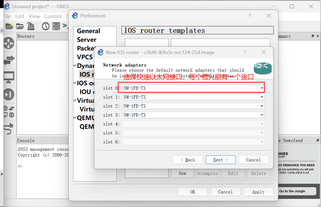Open the File menu
321x207 pixels.
7,16
